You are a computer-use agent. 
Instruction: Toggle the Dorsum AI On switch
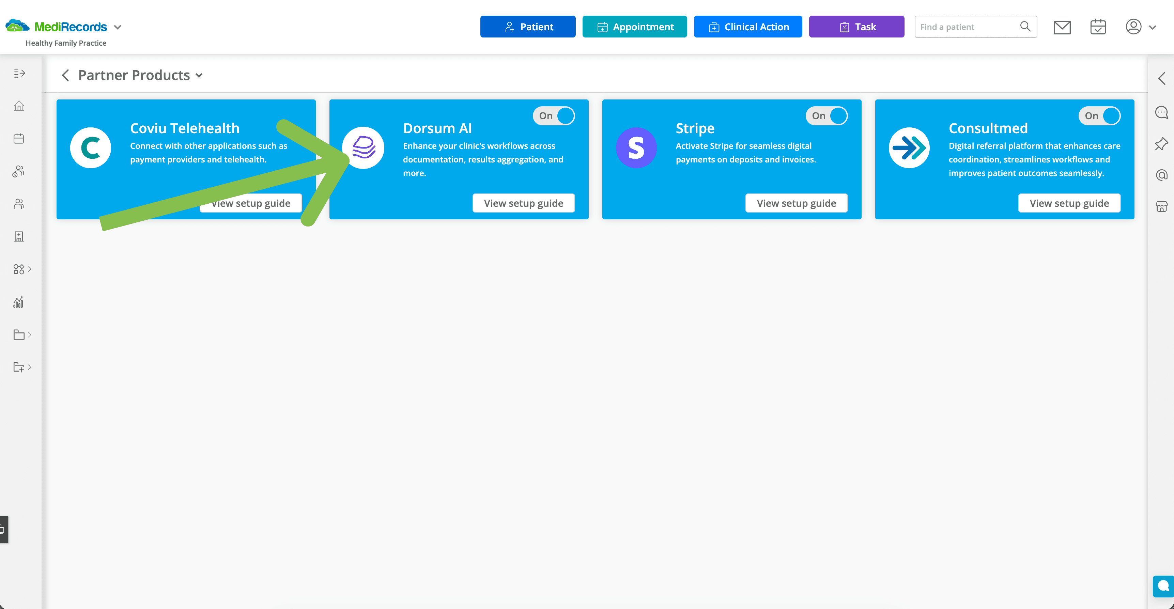click(x=554, y=116)
